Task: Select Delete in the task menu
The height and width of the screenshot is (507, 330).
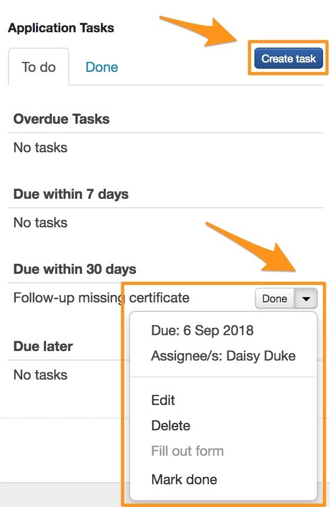Action: tap(171, 426)
